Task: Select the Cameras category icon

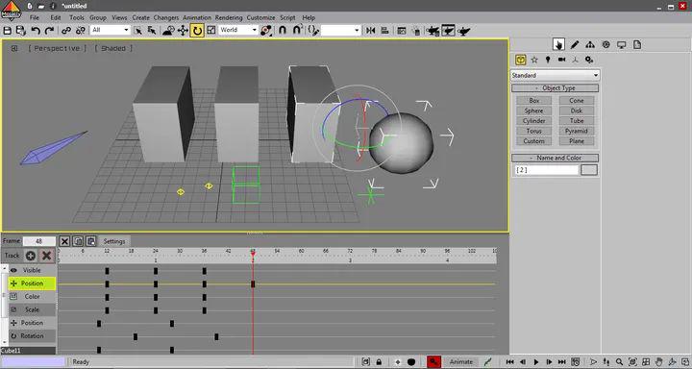Action: point(561,60)
